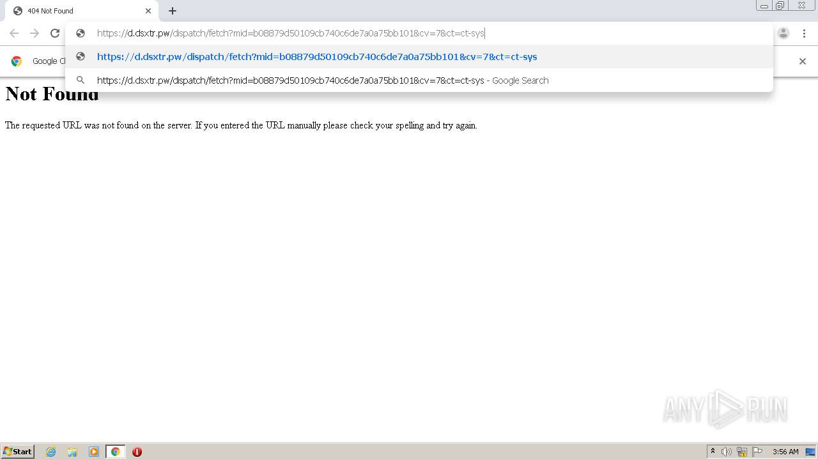Click the Show Desktop tray button
This screenshot has width=818, height=460.
point(811,452)
